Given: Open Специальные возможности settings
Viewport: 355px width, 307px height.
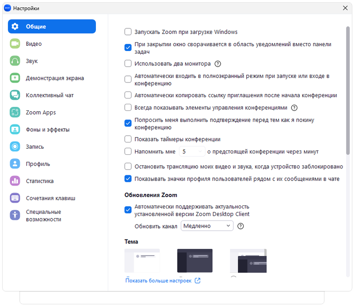Looking at the screenshot, I should click(x=52, y=215).
